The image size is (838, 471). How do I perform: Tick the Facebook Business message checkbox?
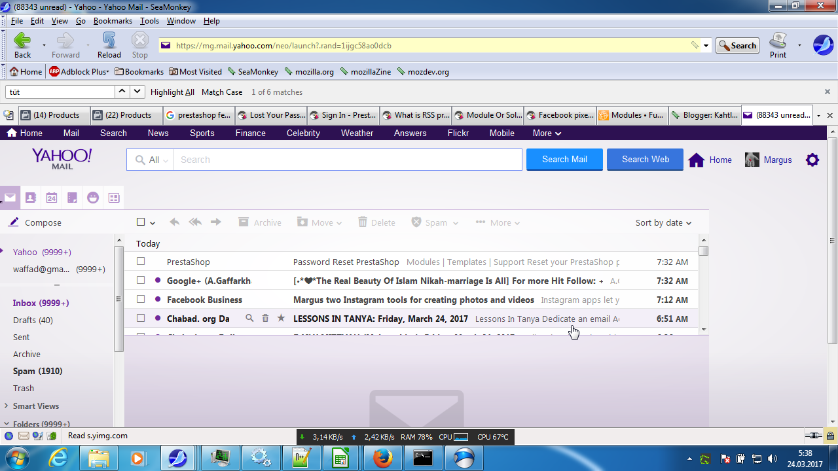pos(141,300)
